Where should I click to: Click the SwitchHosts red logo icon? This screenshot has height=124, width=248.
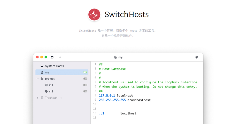pos(94,14)
